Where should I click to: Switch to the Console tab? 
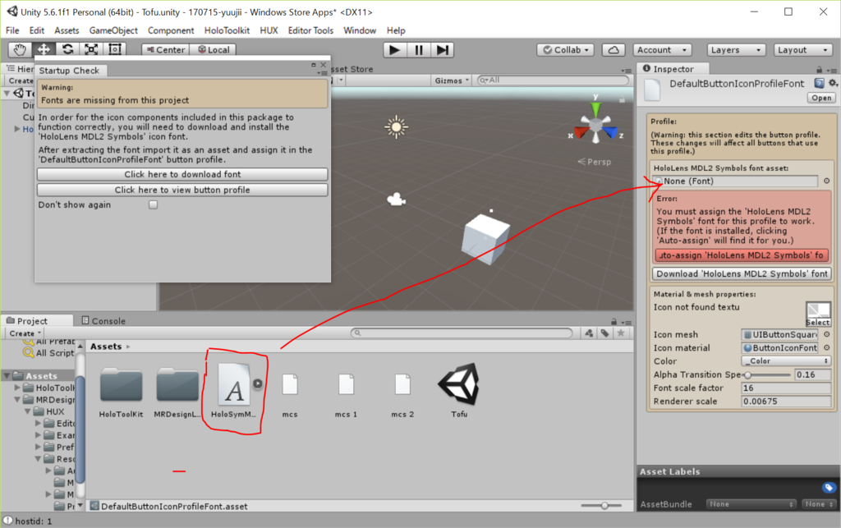pyautogui.click(x=103, y=320)
